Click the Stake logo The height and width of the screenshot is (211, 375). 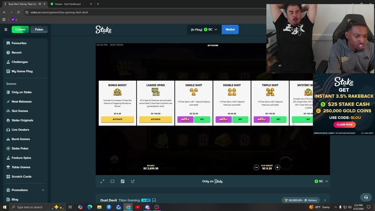pyautogui.click(x=103, y=30)
